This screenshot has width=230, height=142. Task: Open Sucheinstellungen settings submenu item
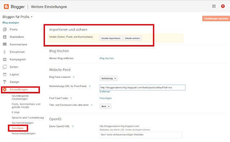point(23,123)
